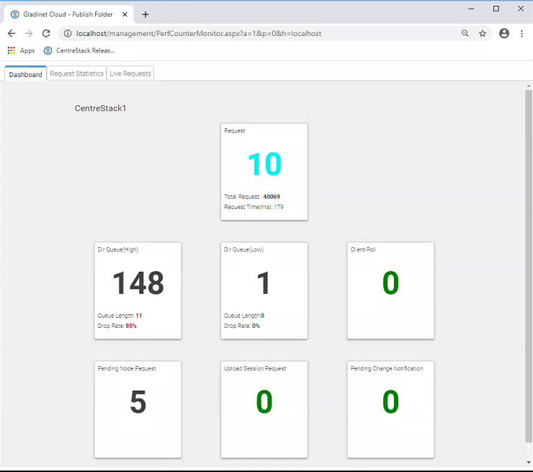Click the Total Request value 40069
Screen dimensions: 533x472
(x=272, y=197)
